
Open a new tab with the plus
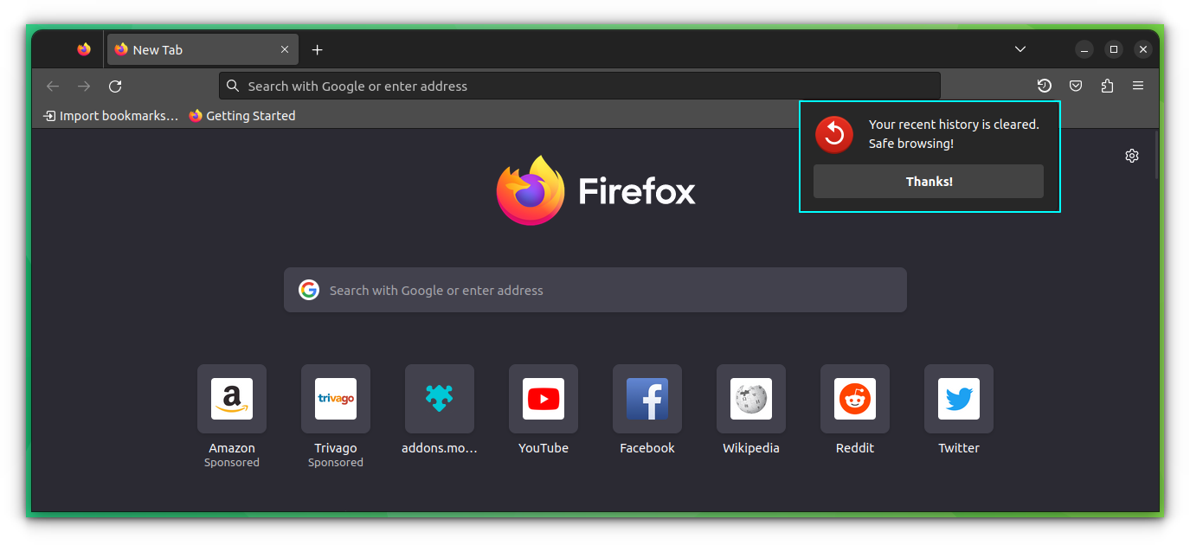(317, 50)
